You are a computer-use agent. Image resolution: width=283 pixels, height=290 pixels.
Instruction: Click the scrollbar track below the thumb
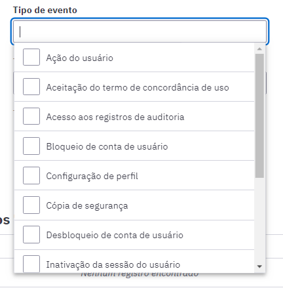point(259,220)
